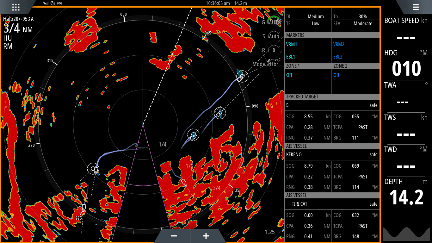
Task: Open the Sea clutter Auto control
Action: pos(273,36)
